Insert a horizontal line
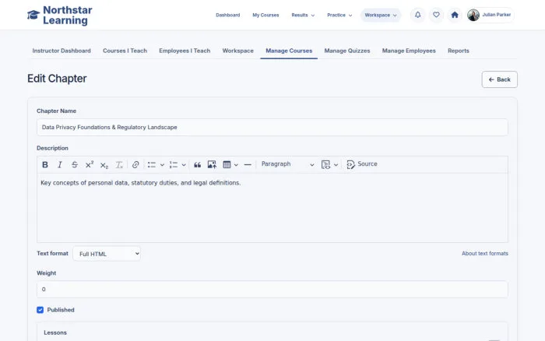This screenshot has height=341, width=545. click(x=248, y=164)
